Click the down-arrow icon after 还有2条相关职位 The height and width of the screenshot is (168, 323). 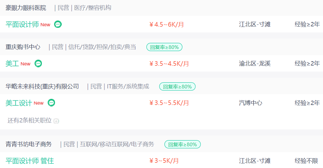[56, 121]
